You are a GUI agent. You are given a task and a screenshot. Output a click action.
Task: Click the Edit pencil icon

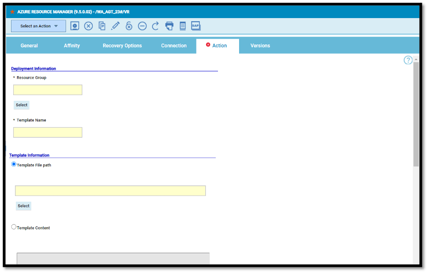coord(115,26)
